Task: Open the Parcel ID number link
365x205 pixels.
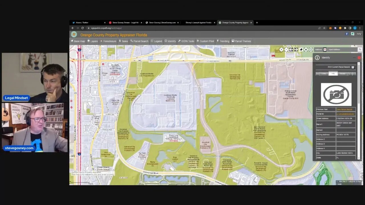Action: [x=345, y=114]
